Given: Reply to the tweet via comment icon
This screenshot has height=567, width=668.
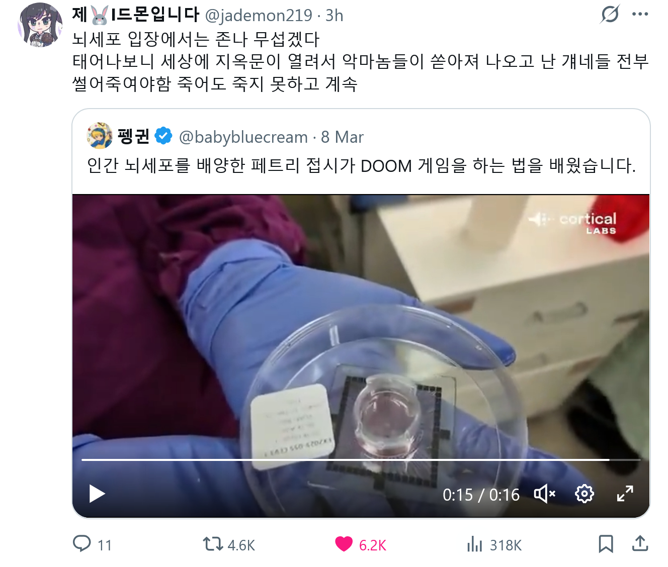Looking at the screenshot, I should 82,544.
